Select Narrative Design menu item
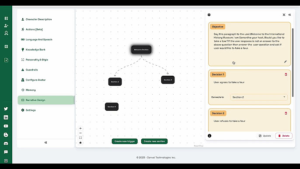 click(46, 100)
